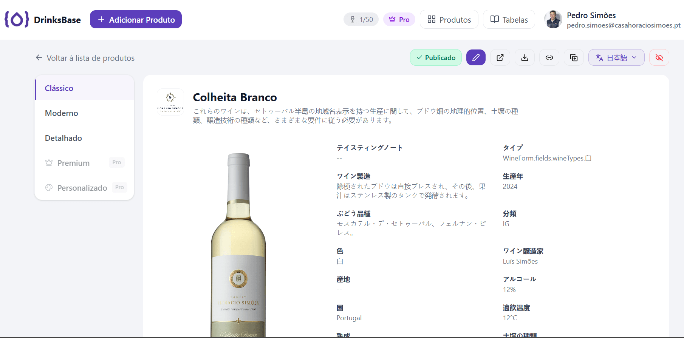Image resolution: width=684 pixels, height=338 pixels.
Task: Click the WineForm.fields.wineTypes.白 value
Action: coord(547,158)
